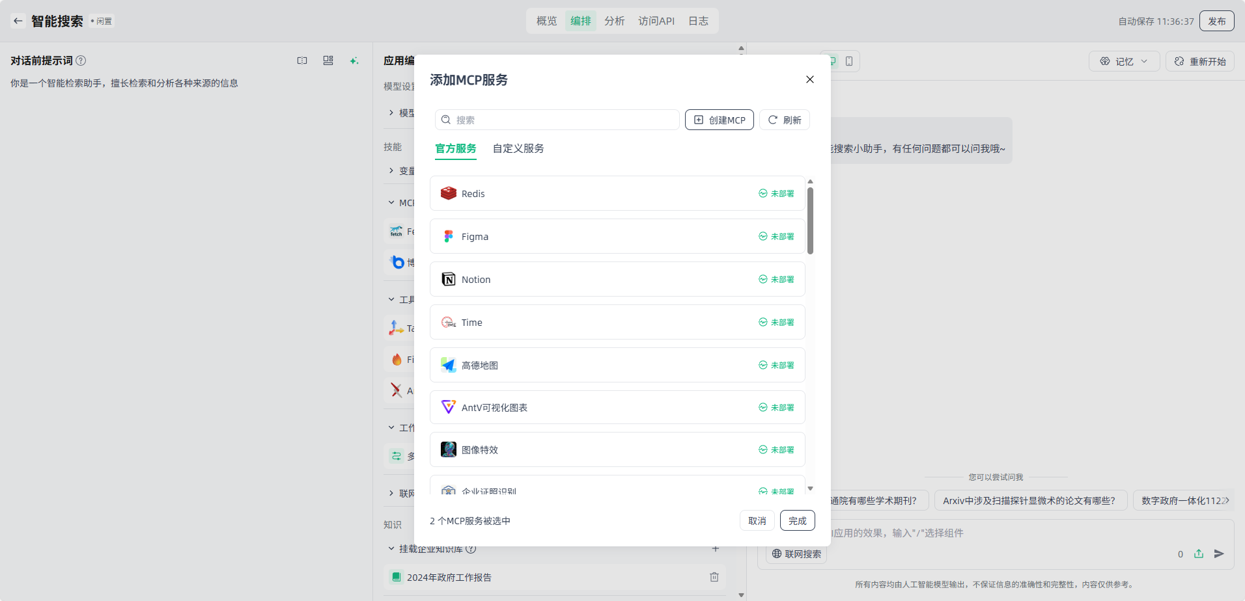Toggle the 联网搜索 option in chat

(x=796, y=554)
